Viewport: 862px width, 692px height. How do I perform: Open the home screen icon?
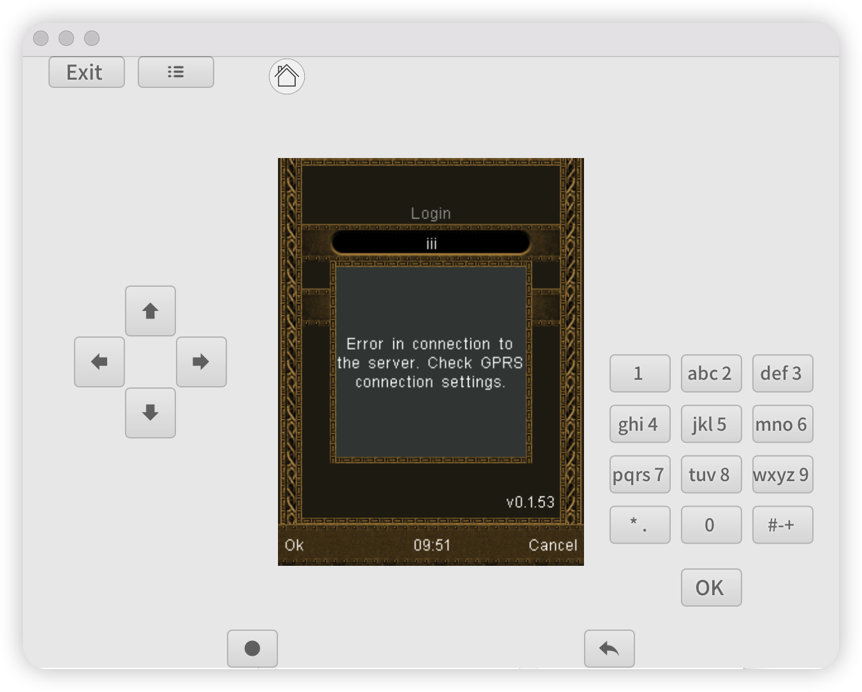[x=287, y=76]
